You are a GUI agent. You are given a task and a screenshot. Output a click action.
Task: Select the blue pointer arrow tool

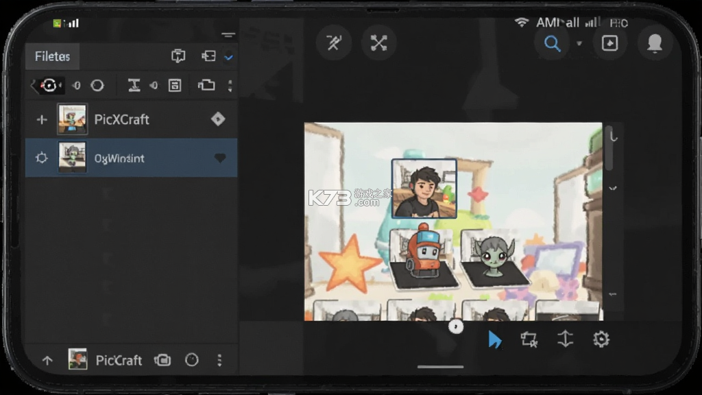pos(494,339)
